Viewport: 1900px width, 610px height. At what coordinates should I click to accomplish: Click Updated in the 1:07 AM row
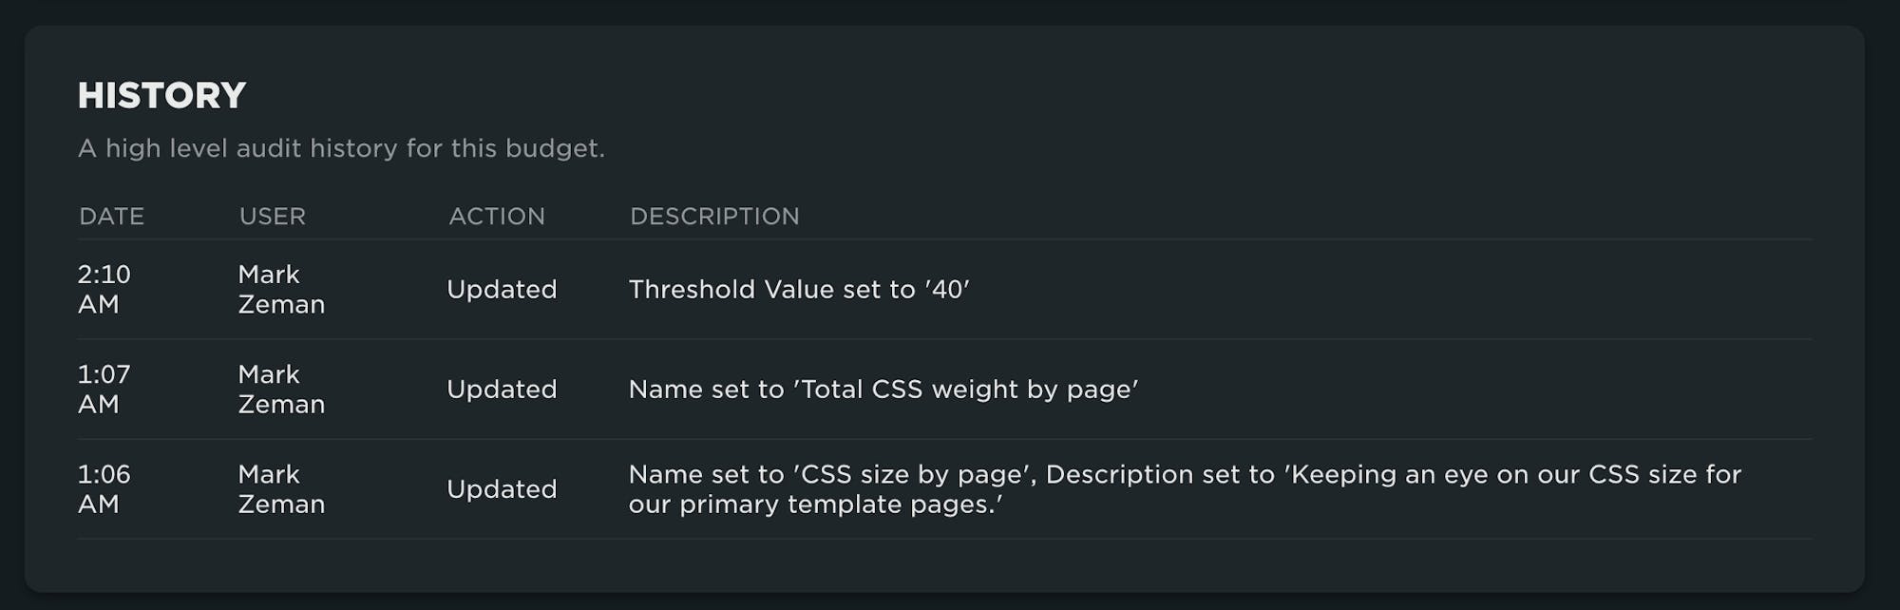pos(502,389)
